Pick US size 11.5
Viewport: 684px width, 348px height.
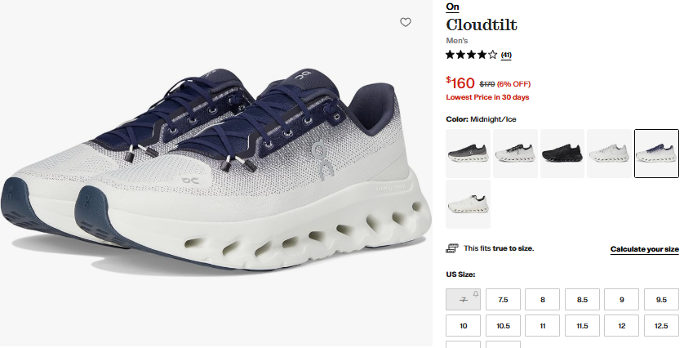[582, 326]
